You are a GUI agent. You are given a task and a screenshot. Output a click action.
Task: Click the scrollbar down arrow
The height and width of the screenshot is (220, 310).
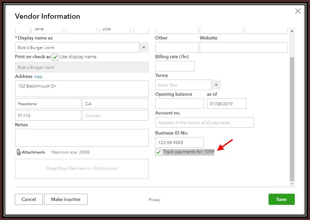[x=292, y=184]
